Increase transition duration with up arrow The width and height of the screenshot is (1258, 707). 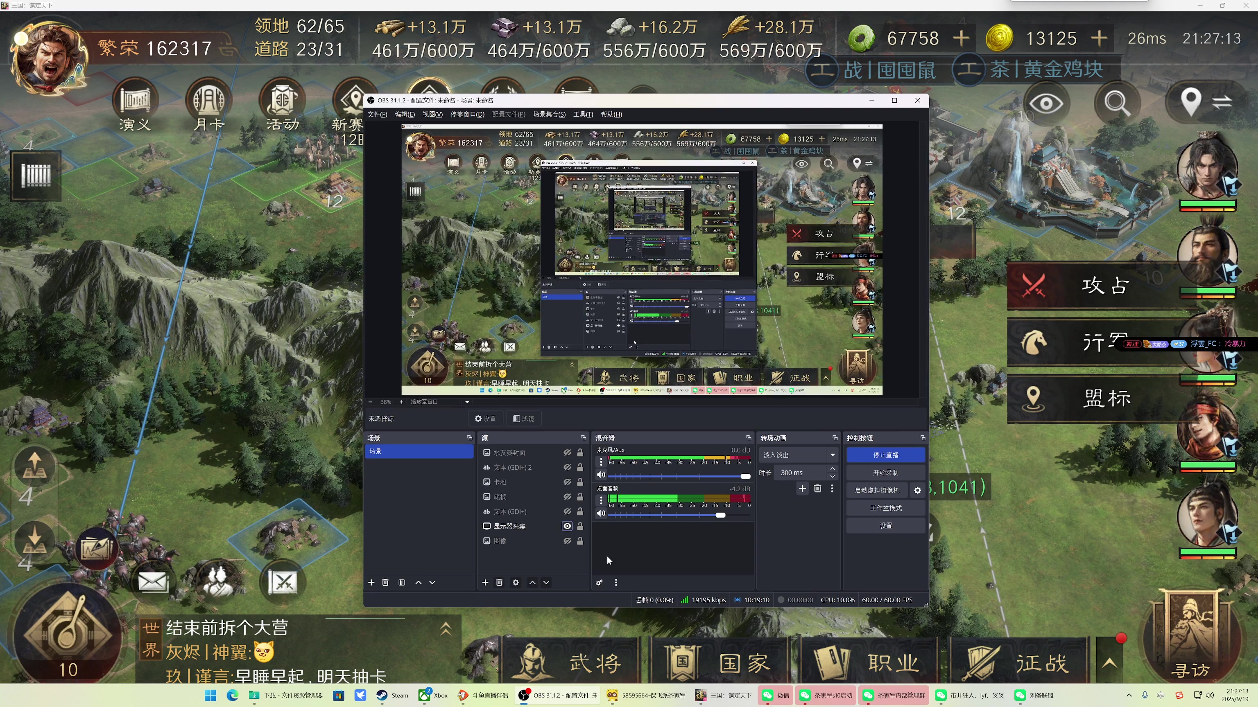coord(833,469)
